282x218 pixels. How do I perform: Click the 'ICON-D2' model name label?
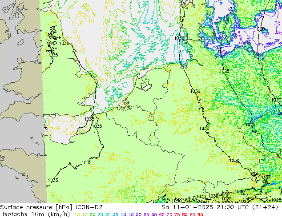pyautogui.click(x=89, y=207)
